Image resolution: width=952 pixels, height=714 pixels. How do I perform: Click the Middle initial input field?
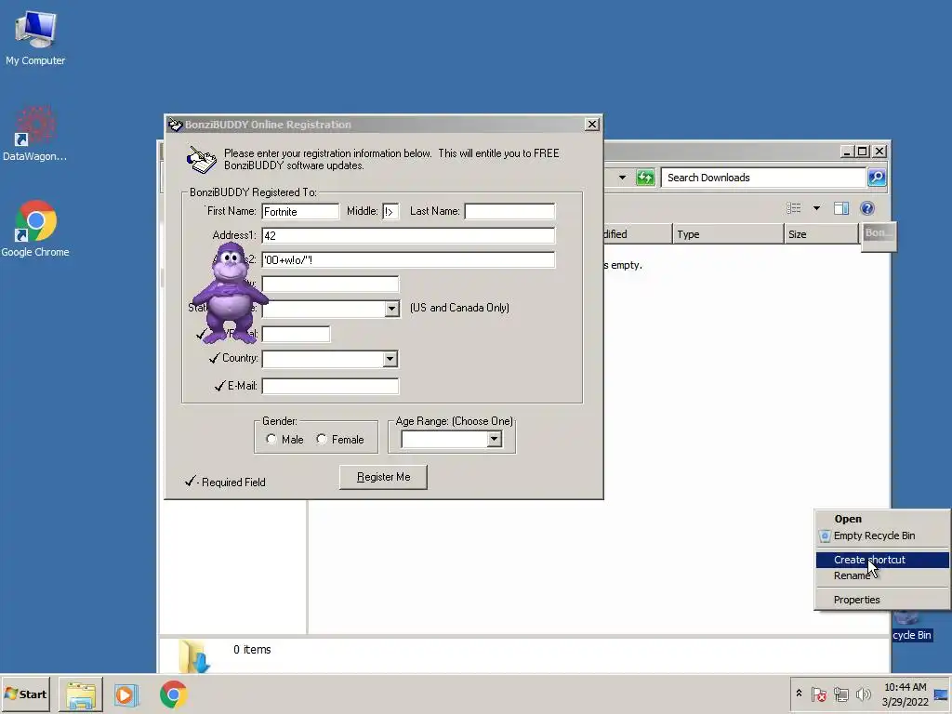coord(390,211)
